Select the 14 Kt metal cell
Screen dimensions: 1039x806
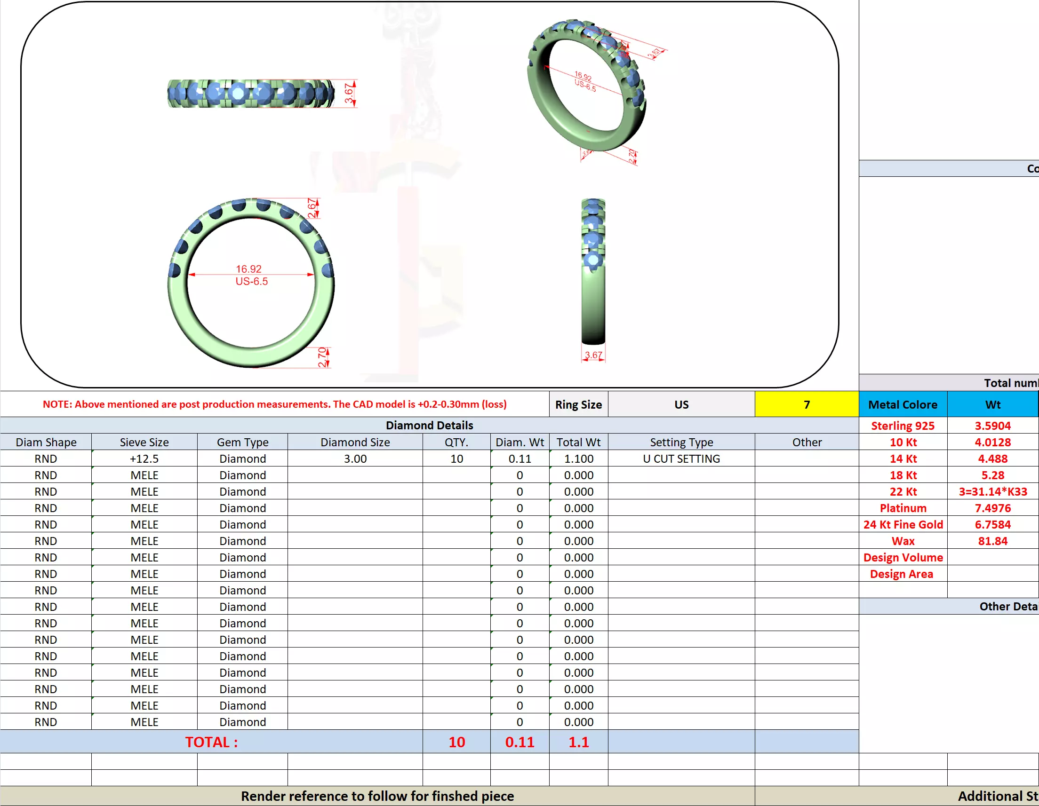coord(903,458)
